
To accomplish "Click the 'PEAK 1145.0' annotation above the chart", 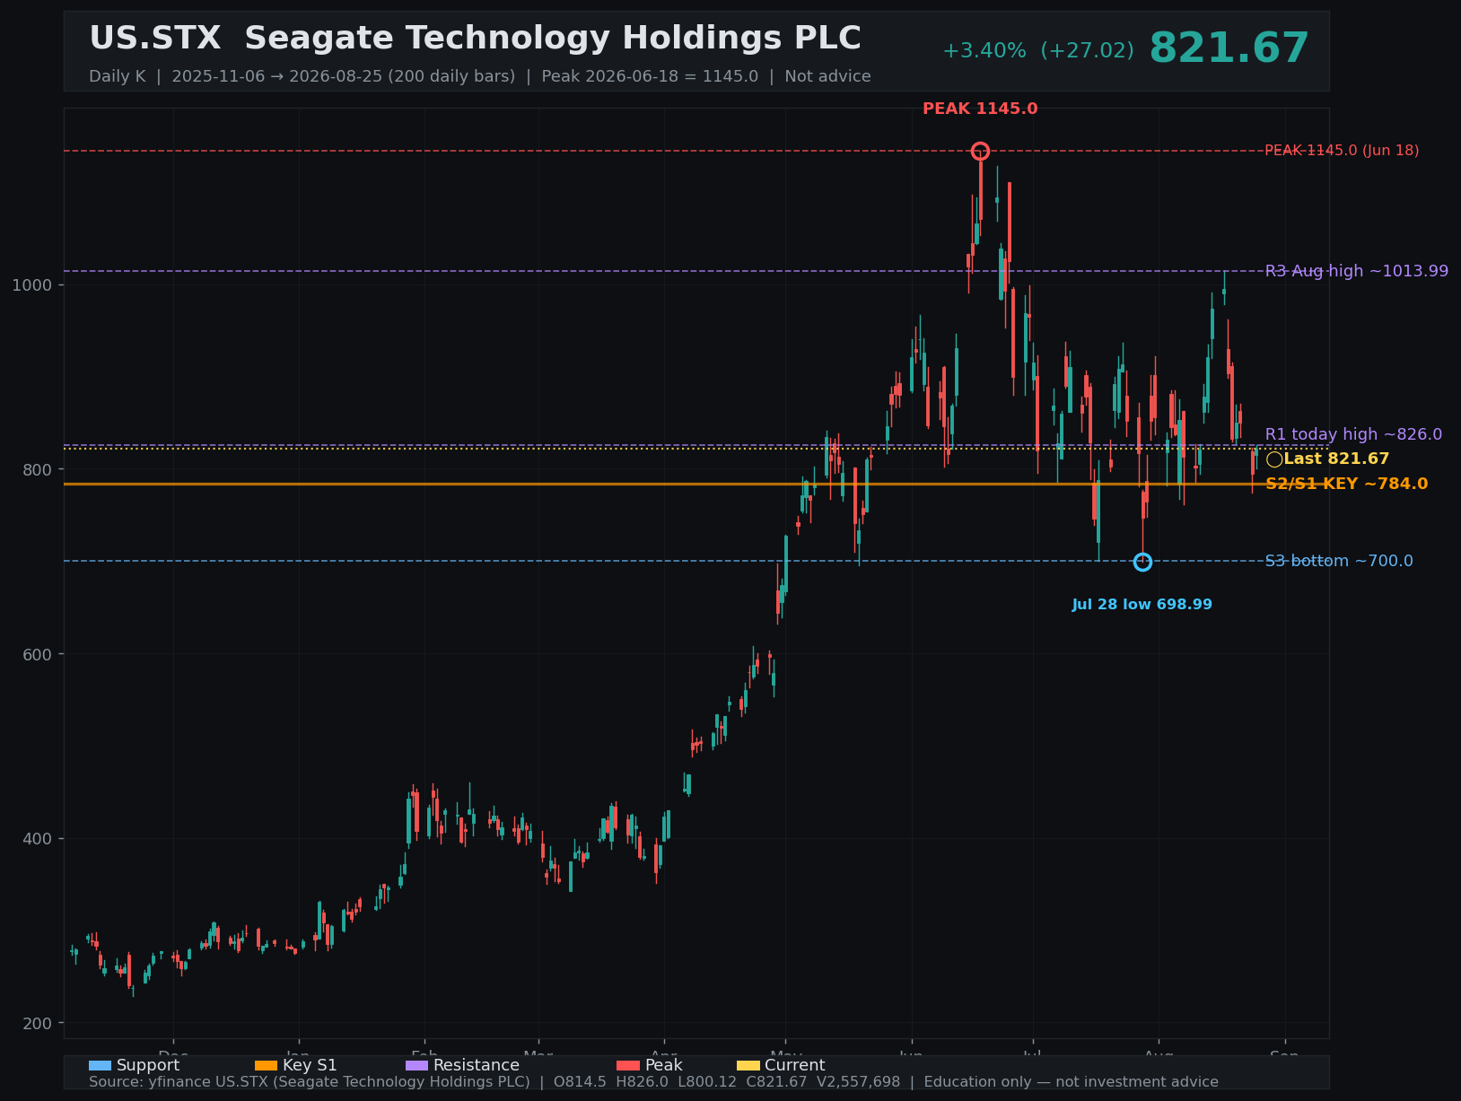I will [980, 109].
